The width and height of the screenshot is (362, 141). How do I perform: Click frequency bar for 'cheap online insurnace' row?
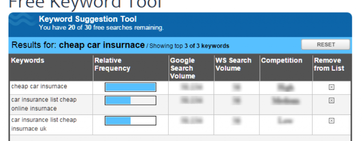pos(130,100)
